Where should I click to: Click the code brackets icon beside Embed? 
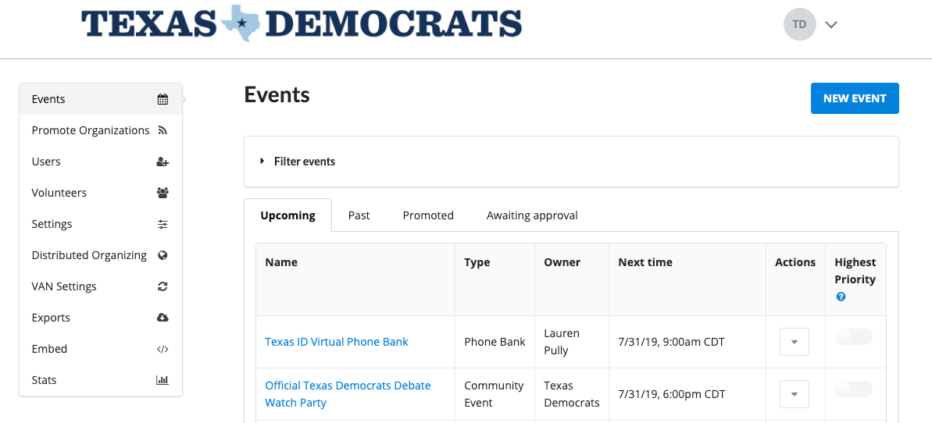[x=162, y=349]
